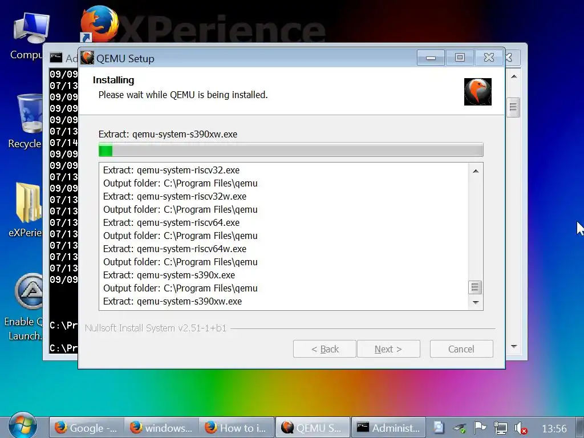Image resolution: width=584 pixels, height=438 pixels.
Task: Click 'Nullsoft Install System v2.51-1+b1' text
Action: point(156,328)
